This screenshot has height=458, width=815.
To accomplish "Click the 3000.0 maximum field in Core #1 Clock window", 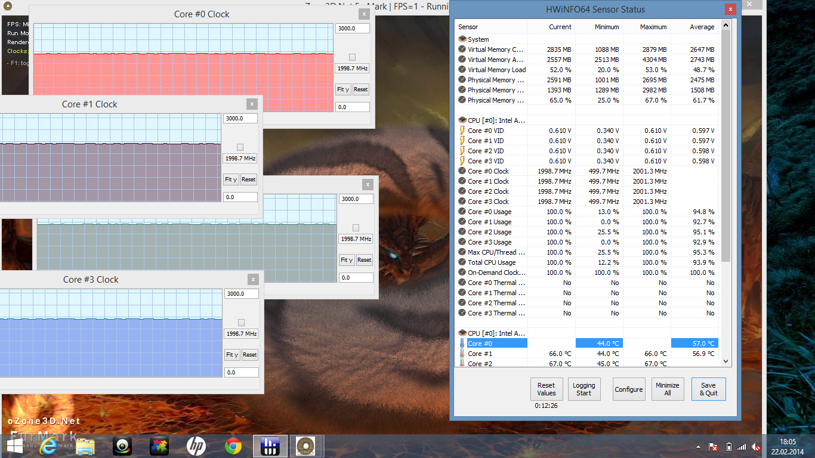I will click(240, 118).
